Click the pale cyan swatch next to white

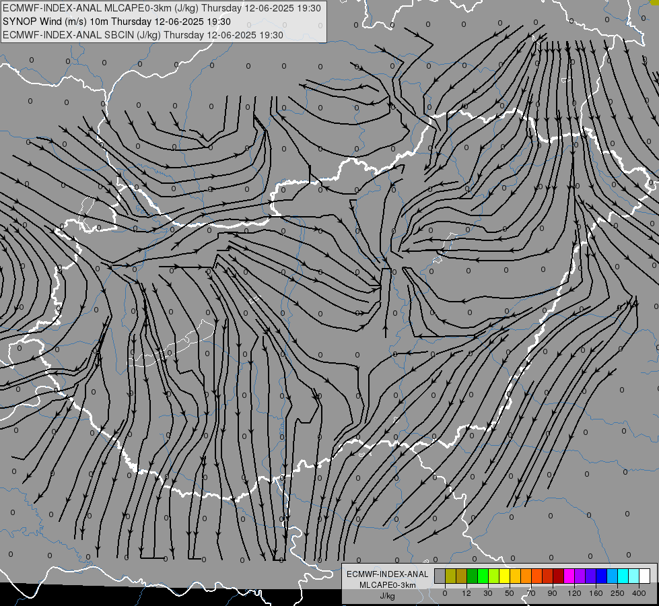tap(634, 576)
